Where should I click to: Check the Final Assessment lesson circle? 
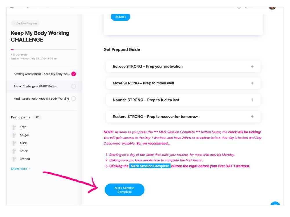click(74, 99)
